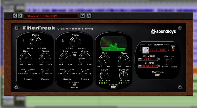Click the Filter 2 Freq knob
Screen dimensions: 197x108
click(x=75, y=42)
